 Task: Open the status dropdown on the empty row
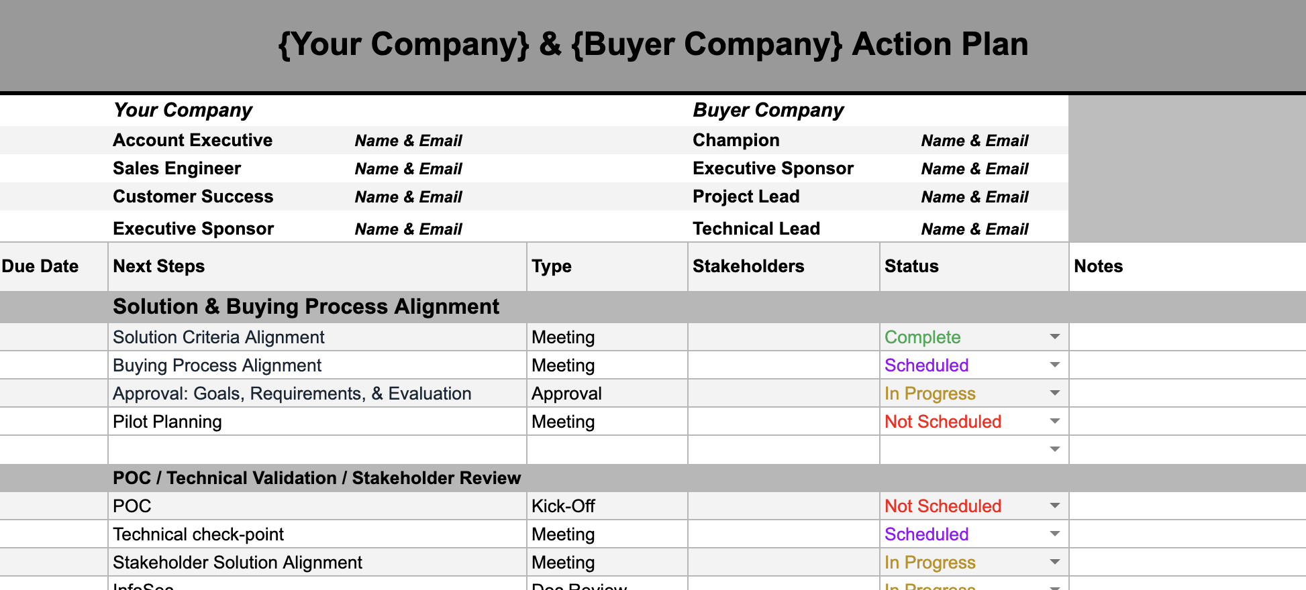point(1055,449)
